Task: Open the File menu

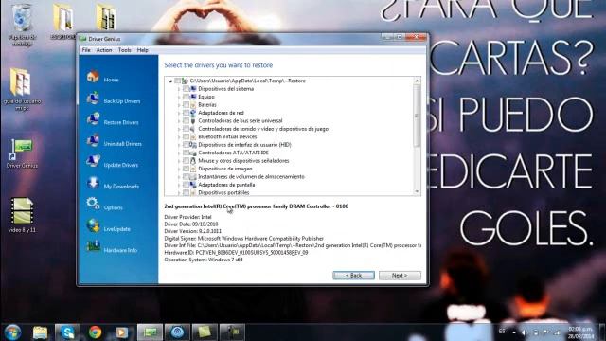Action: 86,50
